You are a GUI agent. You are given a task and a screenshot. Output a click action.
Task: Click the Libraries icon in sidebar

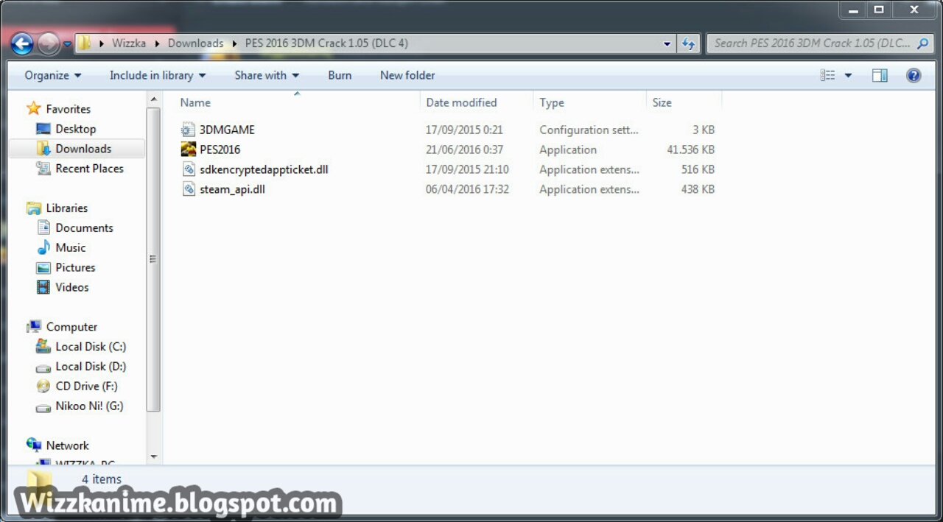(34, 208)
